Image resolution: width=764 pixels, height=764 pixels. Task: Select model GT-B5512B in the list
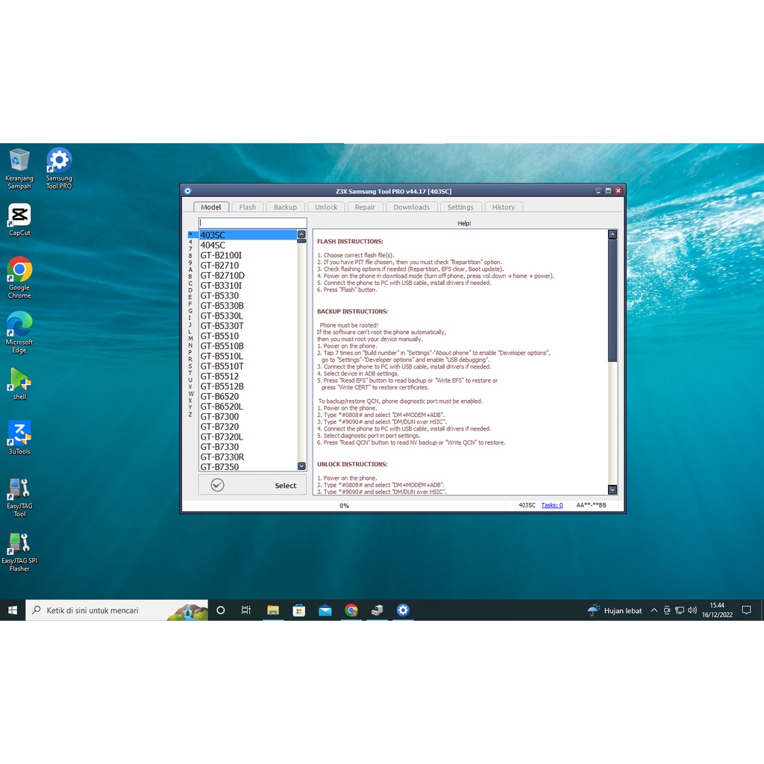(x=248, y=386)
